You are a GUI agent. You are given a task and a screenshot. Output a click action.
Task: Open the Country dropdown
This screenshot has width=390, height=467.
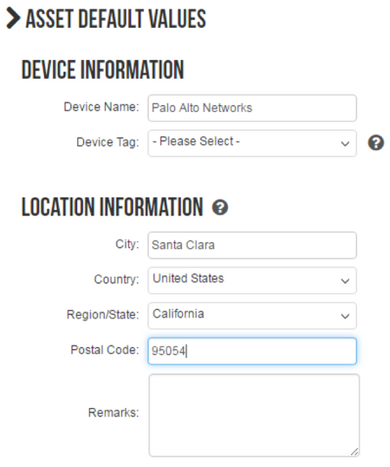[252, 280]
